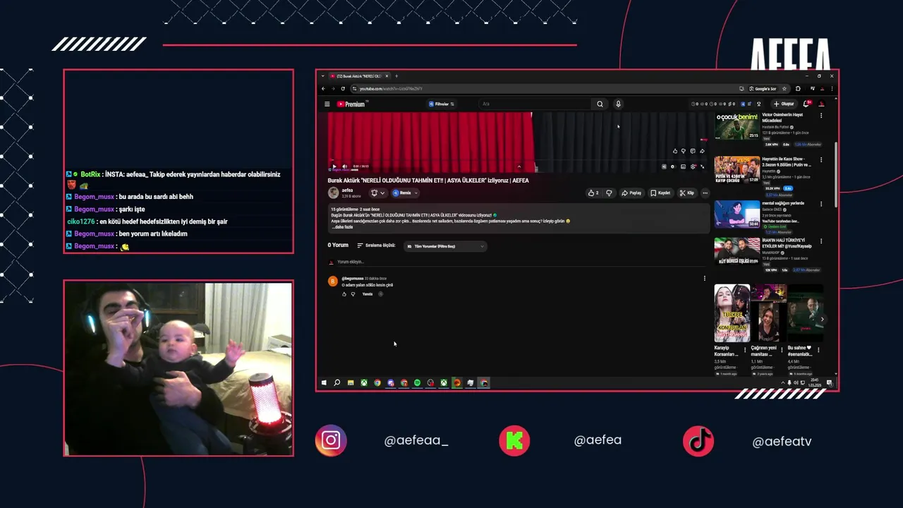Open options for Victor Osimhen video
Viewport: 903px width, 508px height.
[821, 116]
